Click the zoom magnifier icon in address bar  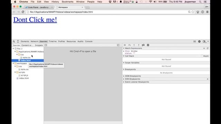point(189,12)
